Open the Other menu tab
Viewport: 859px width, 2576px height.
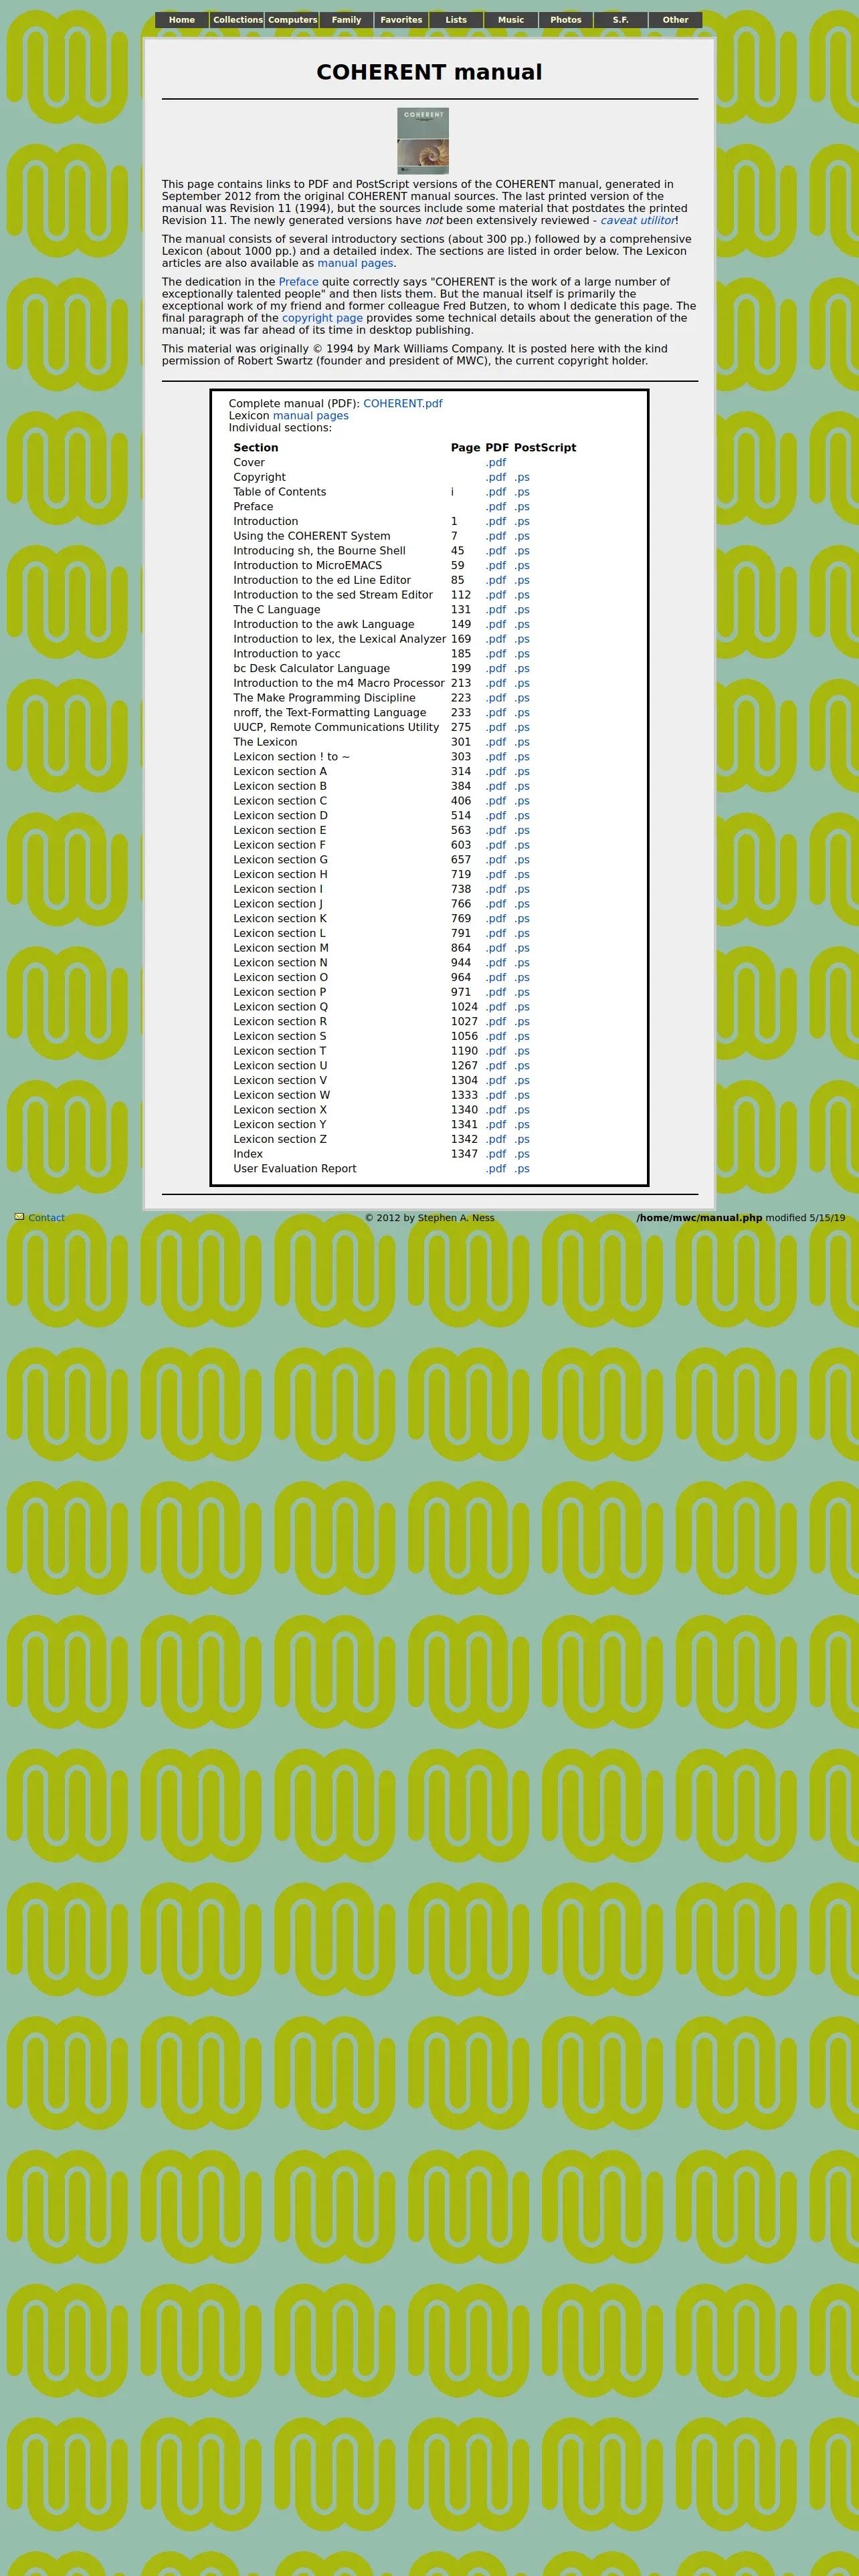pyautogui.click(x=676, y=20)
